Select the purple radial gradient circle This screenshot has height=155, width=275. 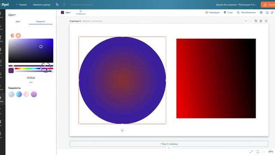[x=122, y=81]
